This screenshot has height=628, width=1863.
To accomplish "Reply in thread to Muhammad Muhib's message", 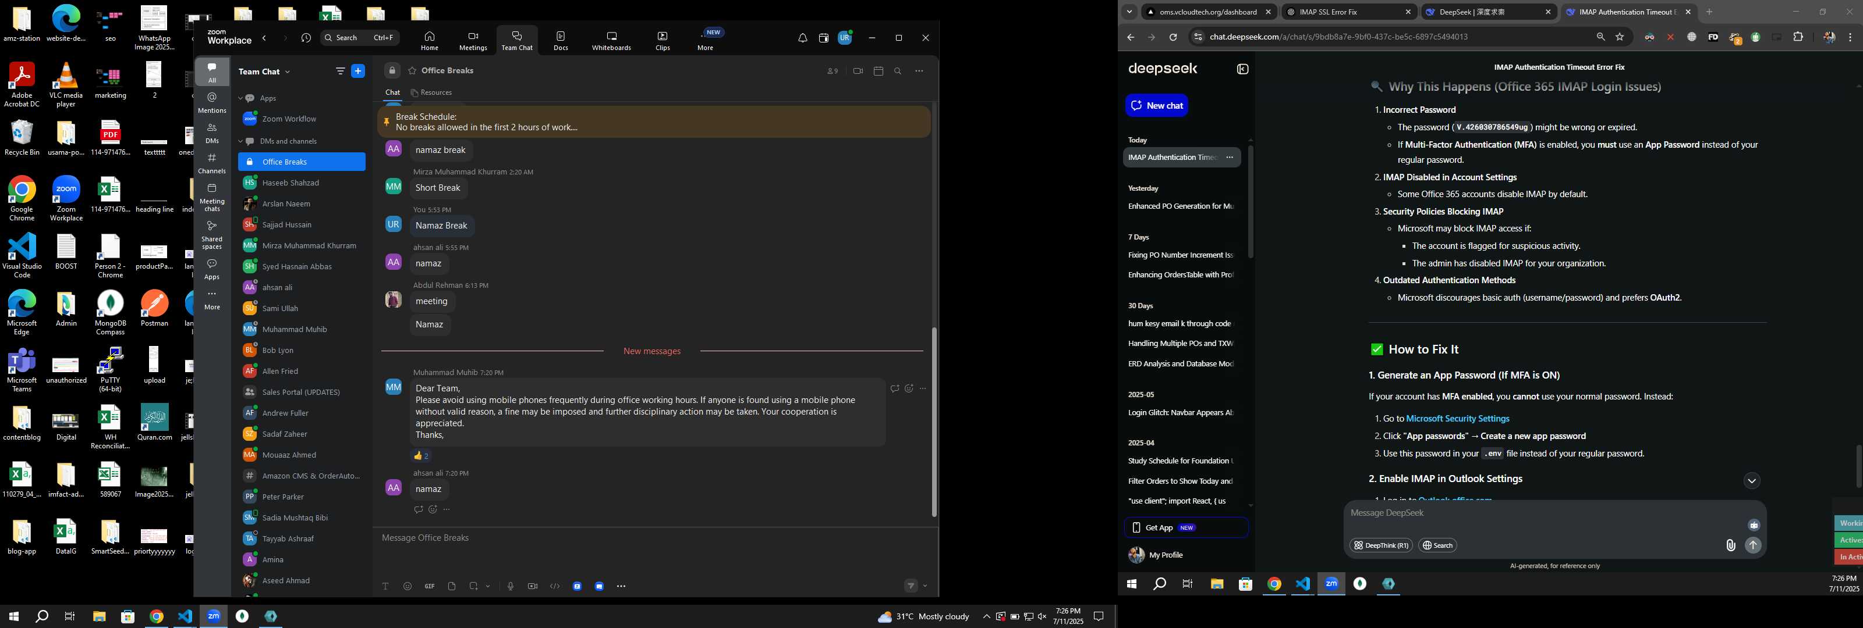I will (895, 389).
